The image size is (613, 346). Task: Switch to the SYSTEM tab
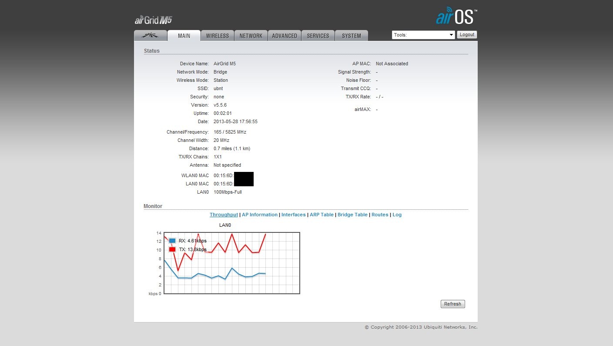[352, 36]
